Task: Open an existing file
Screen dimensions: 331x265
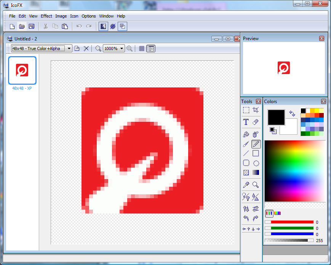Action: (22, 26)
